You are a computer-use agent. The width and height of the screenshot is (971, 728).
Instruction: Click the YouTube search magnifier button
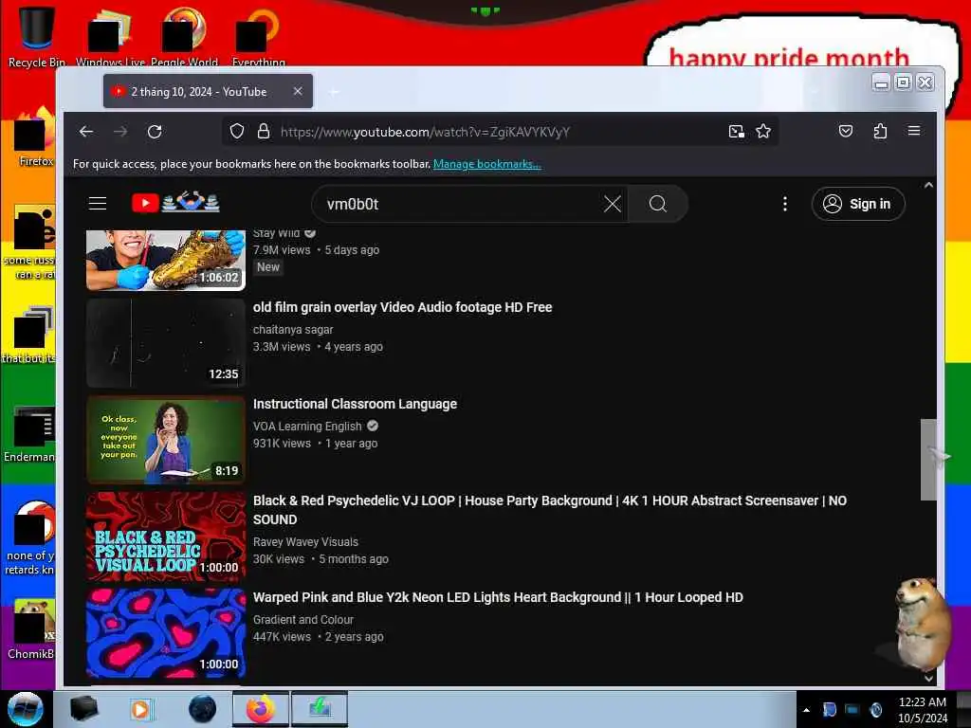pos(658,204)
